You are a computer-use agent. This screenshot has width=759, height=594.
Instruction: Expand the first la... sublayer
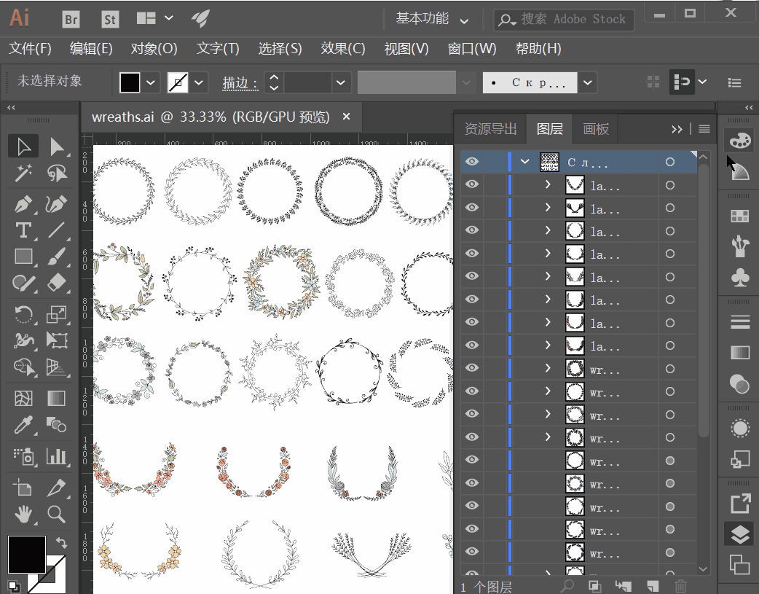[x=548, y=184]
